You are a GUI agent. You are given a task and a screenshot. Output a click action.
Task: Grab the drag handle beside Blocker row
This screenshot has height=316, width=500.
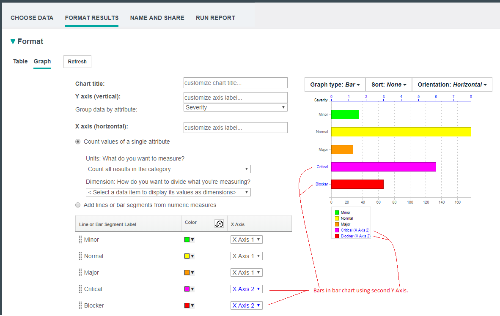click(x=80, y=305)
